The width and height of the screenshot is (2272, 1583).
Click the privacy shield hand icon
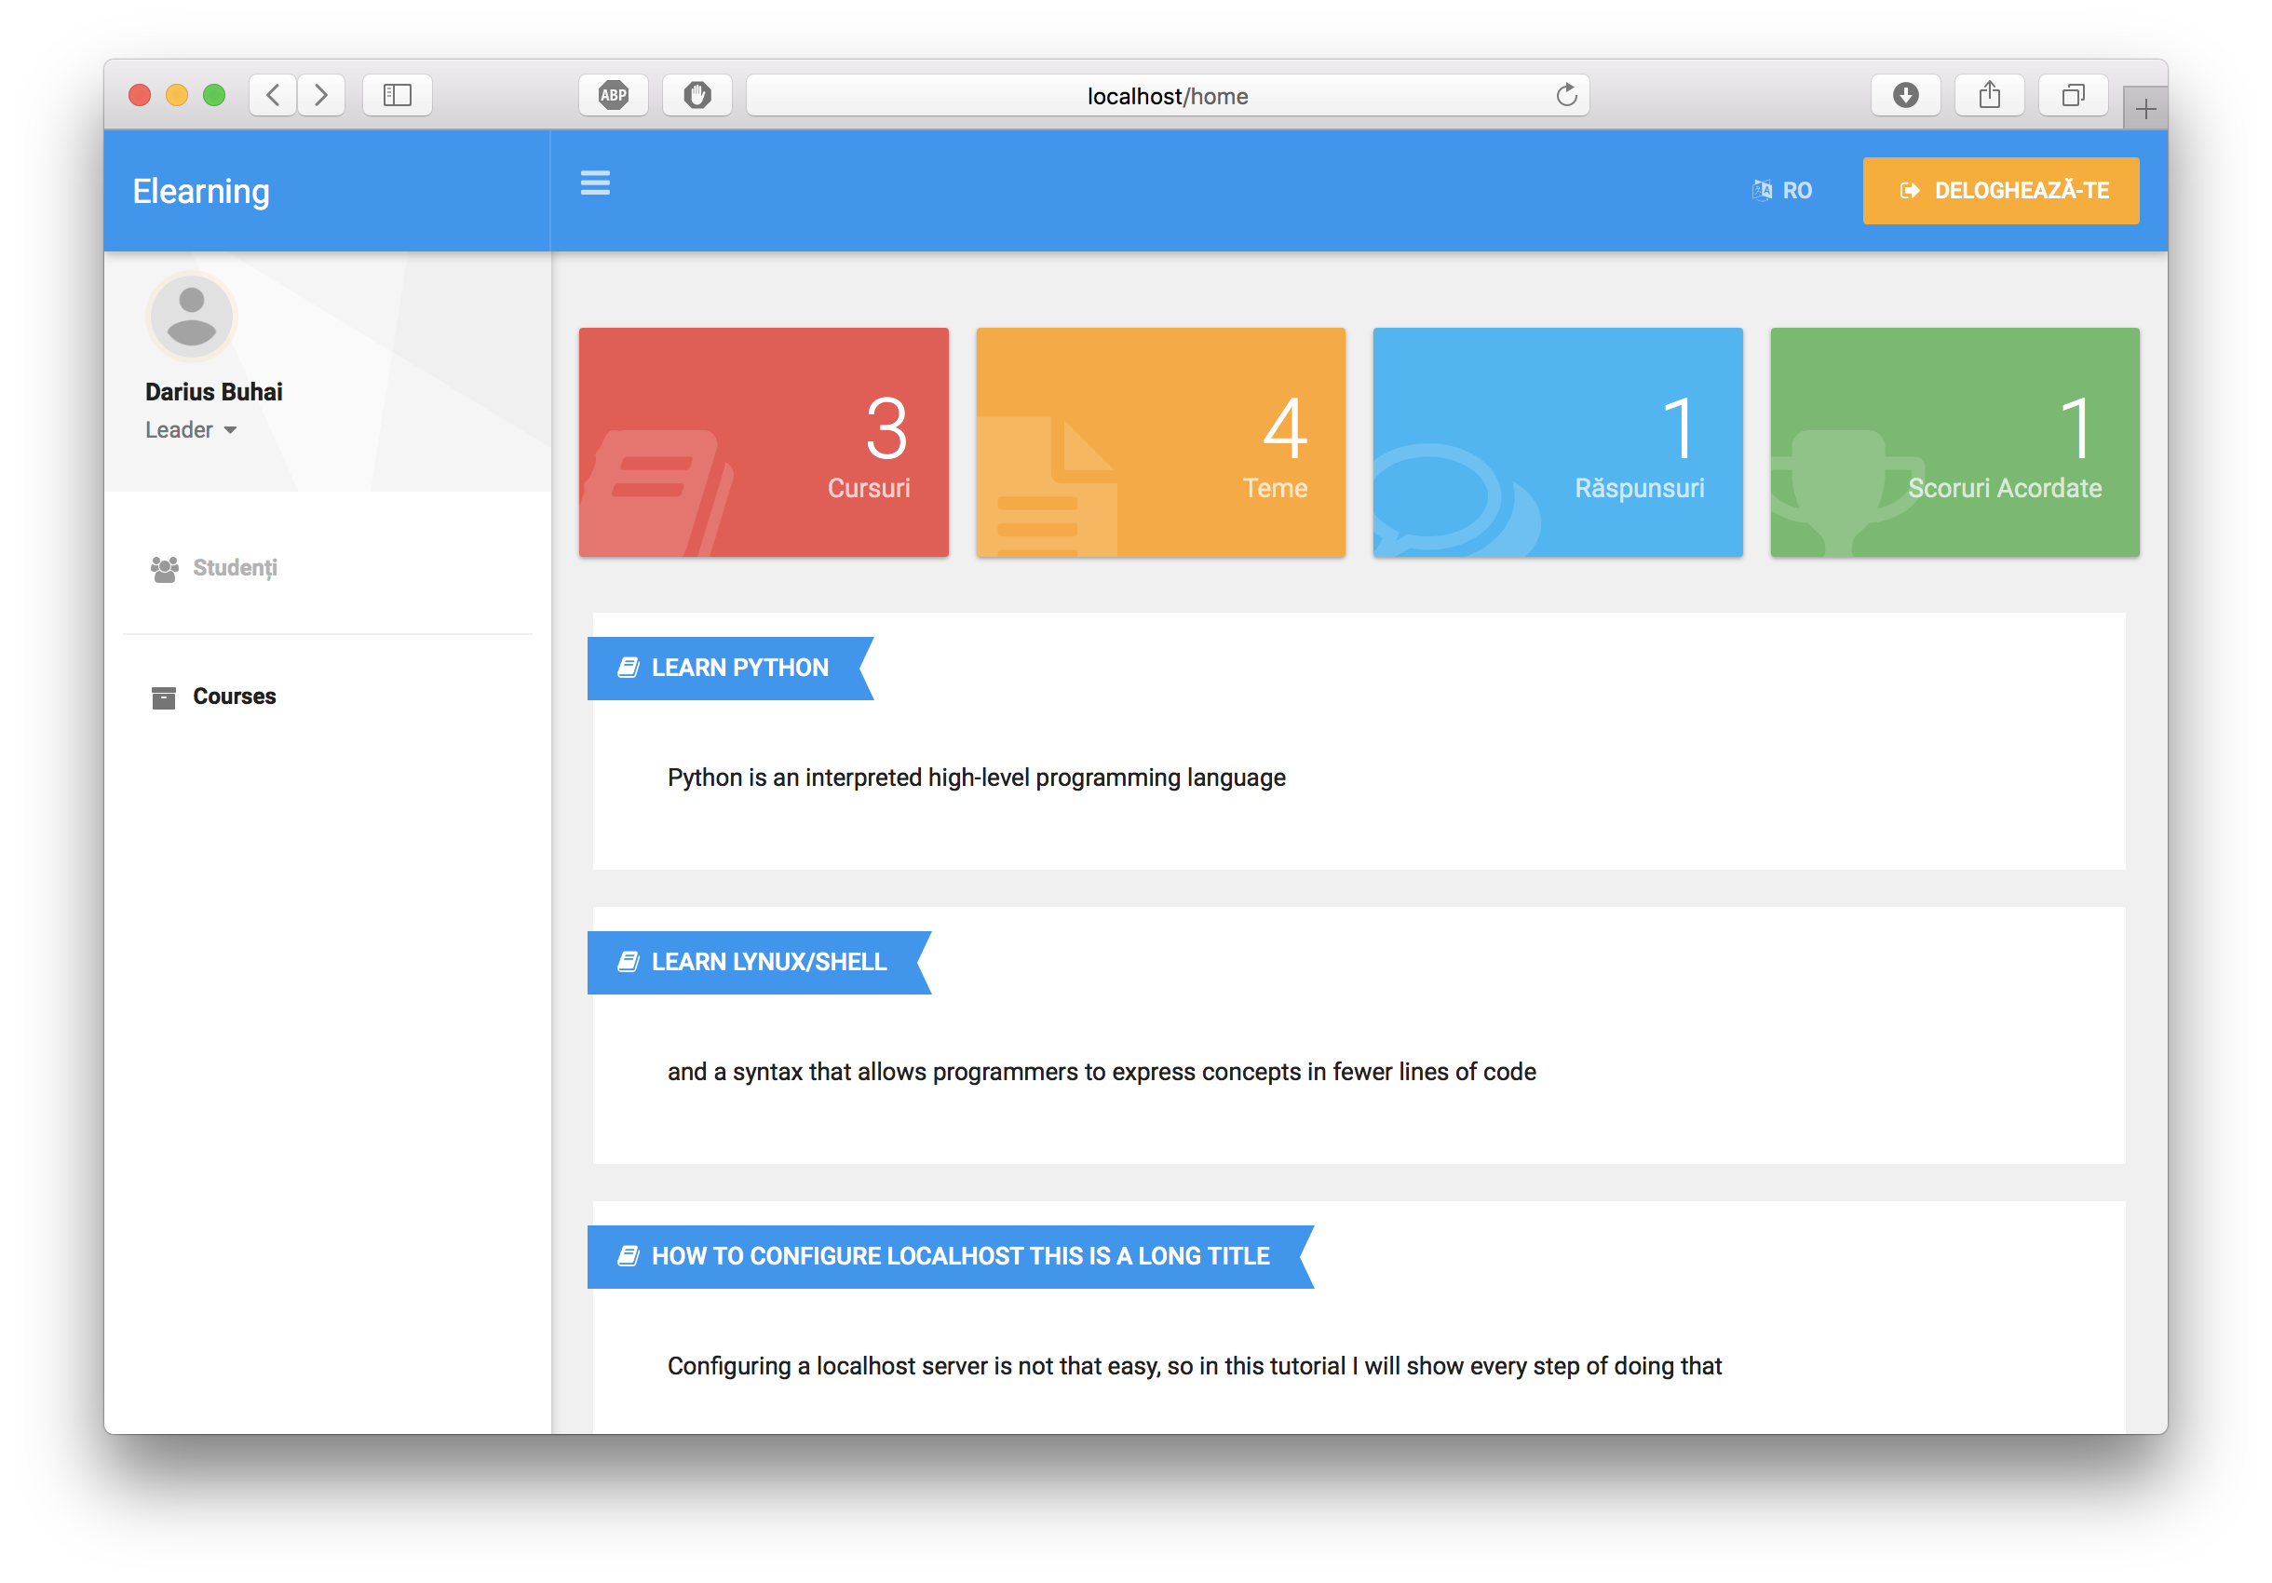696,95
